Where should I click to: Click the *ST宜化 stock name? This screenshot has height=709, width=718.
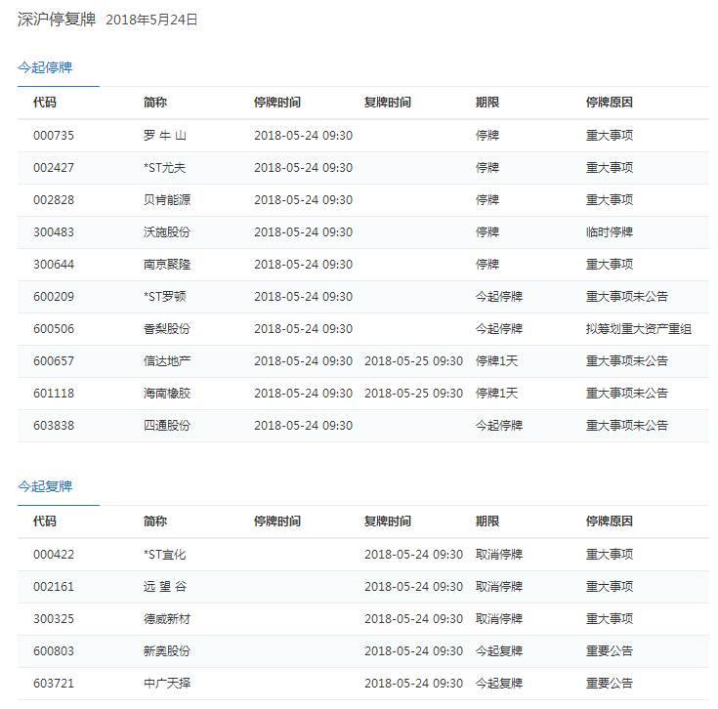[x=164, y=555]
